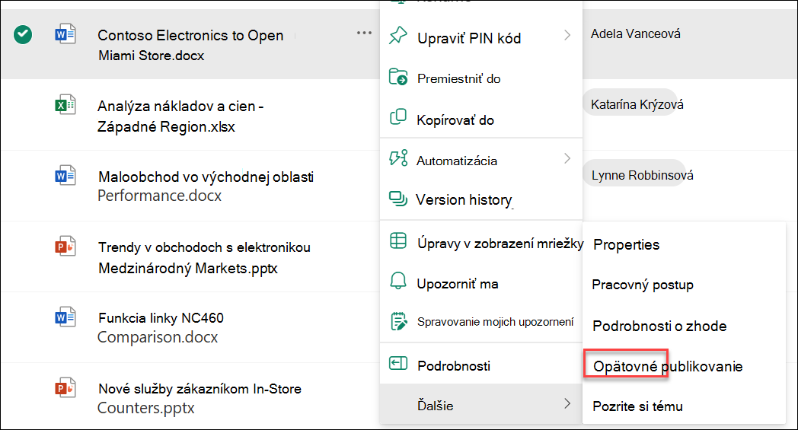The image size is (798, 430).
Task: Open Funkcia linky NC460 Comparison.docx
Action: pyautogui.click(x=161, y=327)
